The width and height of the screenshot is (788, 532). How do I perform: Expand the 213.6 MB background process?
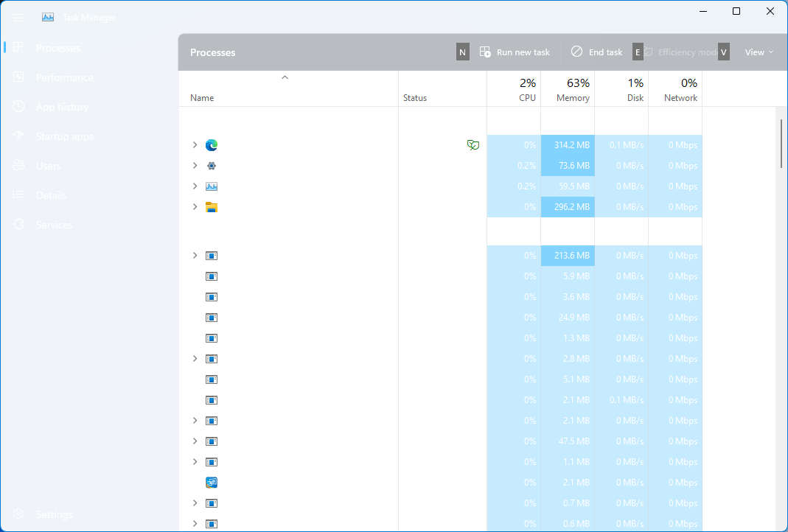195,255
